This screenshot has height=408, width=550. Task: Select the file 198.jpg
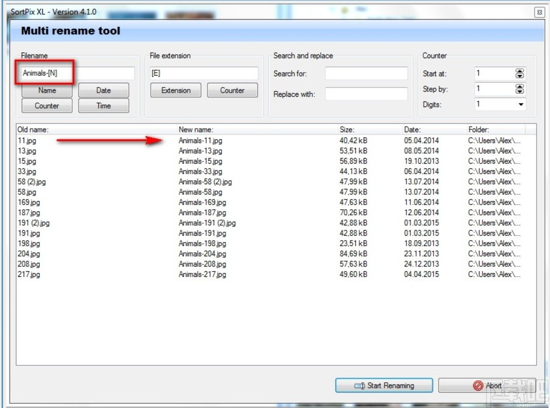29,243
